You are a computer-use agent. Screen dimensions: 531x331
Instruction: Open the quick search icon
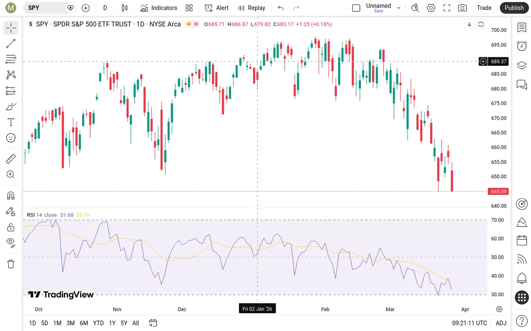tap(415, 8)
